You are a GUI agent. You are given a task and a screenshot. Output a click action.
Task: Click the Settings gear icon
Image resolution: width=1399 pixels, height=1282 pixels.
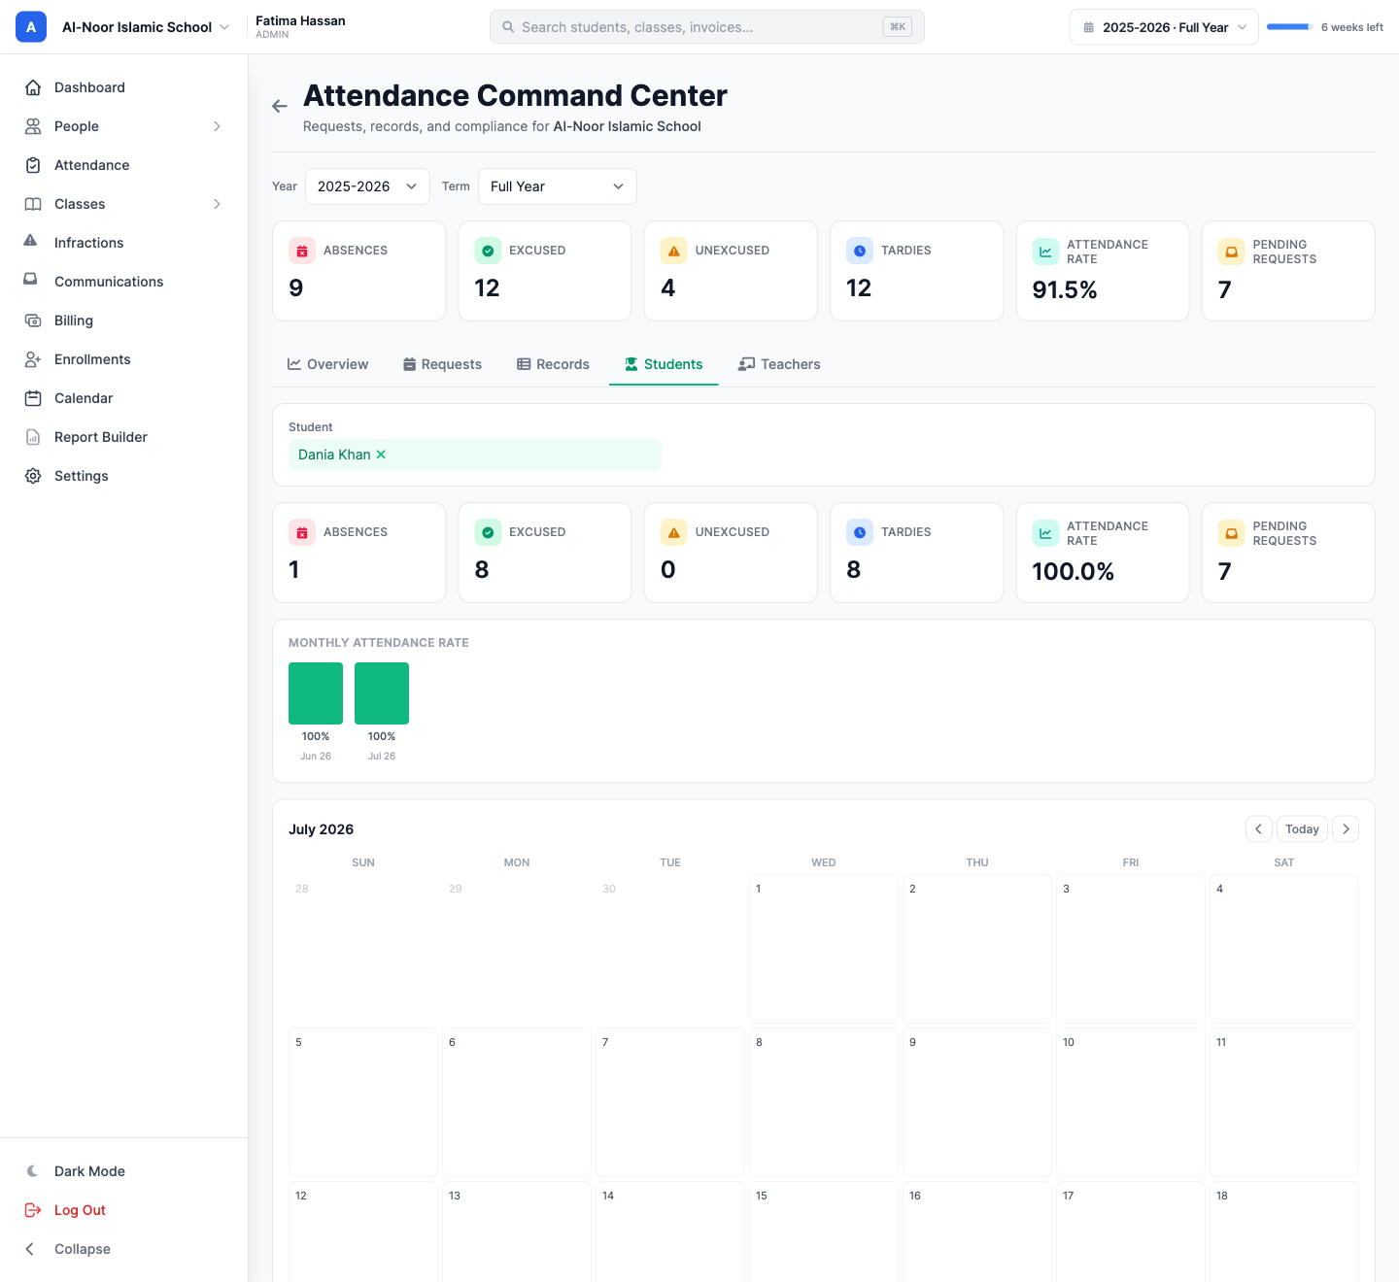(33, 476)
